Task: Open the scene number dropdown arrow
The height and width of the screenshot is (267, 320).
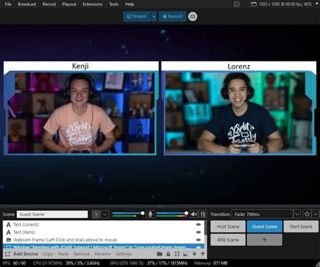Action: click(105, 214)
